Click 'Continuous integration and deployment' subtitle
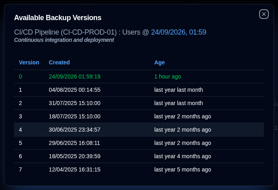Viewport: 278px width, 190px height. point(64,40)
